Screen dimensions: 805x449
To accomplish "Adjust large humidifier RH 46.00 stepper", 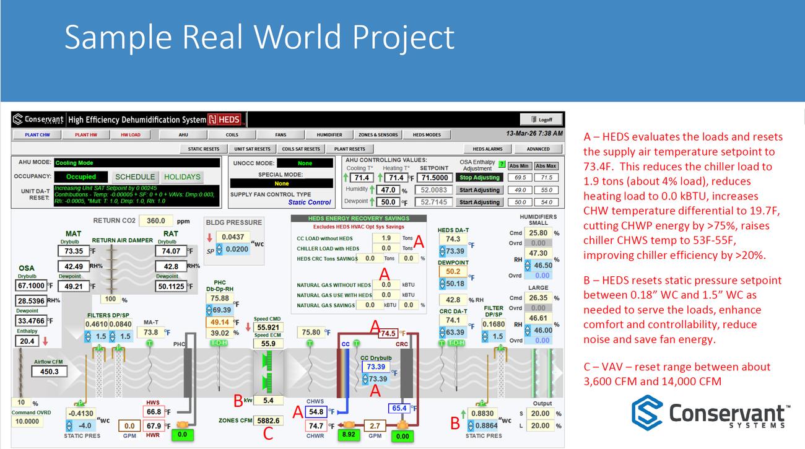I will pyautogui.click(x=527, y=330).
